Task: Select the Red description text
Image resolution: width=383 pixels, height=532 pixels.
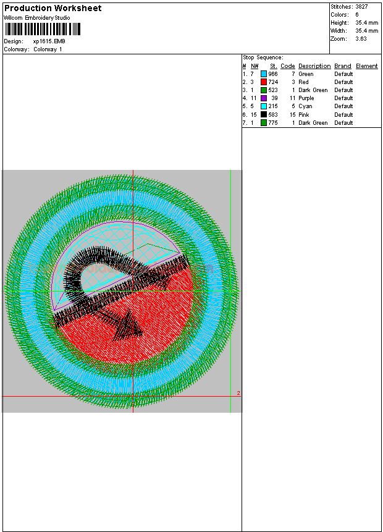Action: point(303,82)
